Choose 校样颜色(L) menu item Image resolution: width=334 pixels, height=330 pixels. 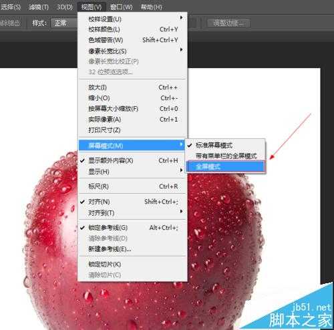click(132, 29)
